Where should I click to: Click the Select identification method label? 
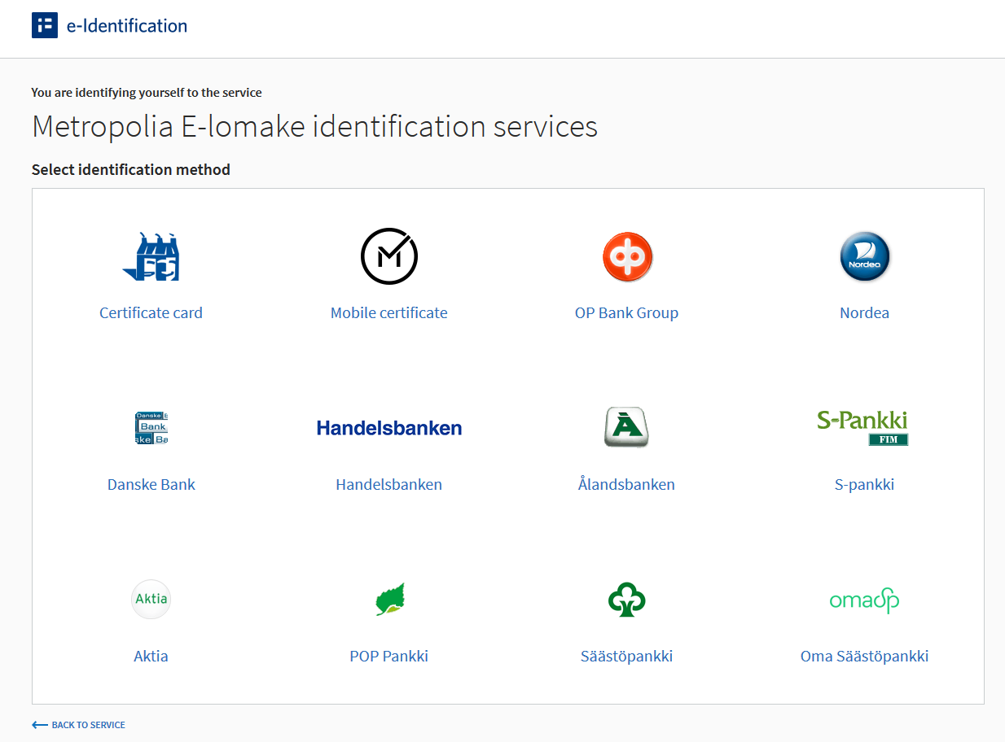click(x=131, y=170)
